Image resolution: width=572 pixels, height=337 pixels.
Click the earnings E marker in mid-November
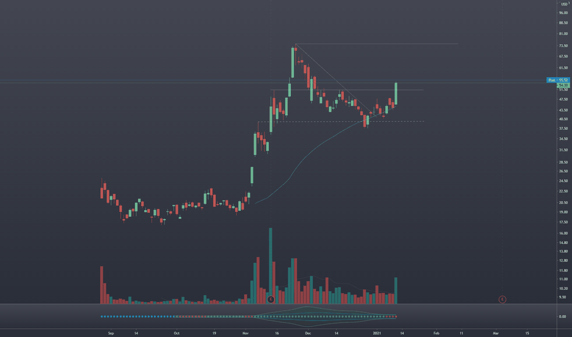pyautogui.click(x=271, y=300)
